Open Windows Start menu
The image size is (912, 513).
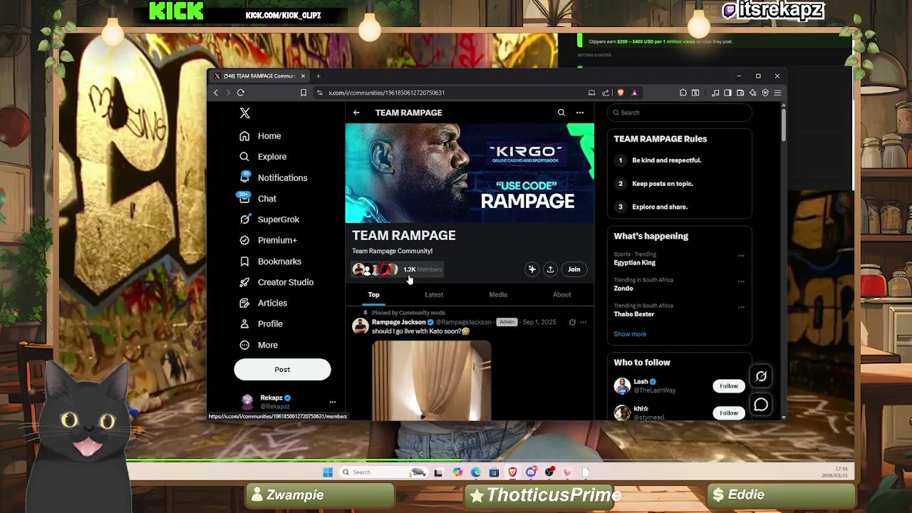coord(328,472)
